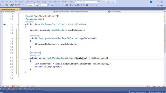Click the Save icon in toolbar
Image resolution: width=166 pixels, height=93 pixels.
13,5
